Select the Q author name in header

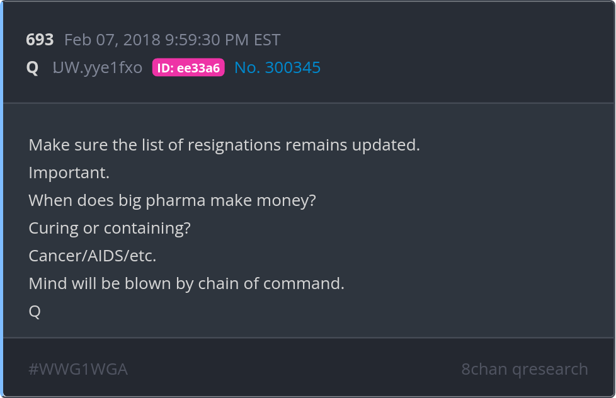point(32,67)
